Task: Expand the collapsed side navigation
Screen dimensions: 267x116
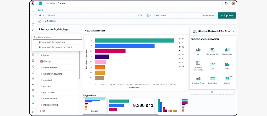Action: [33, 112]
